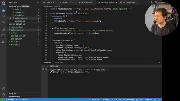Open the Docker view in activity bar
Viewport: 180px width, 101px height.
click(3, 42)
